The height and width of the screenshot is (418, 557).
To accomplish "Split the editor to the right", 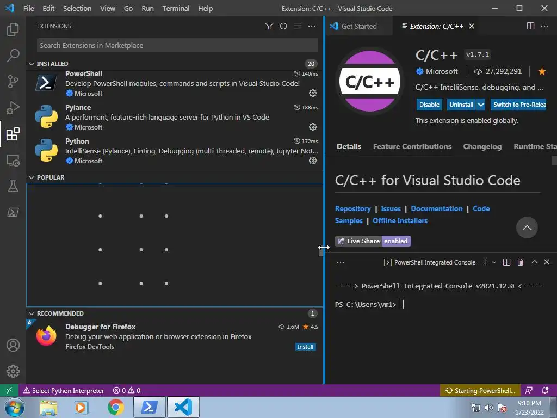I will pyautogui.click(x=530, y=26).
